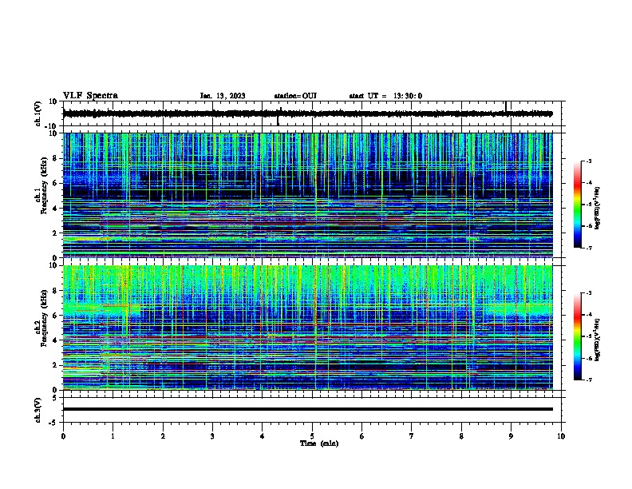Viewport: 632px width, 489px height.
Task: Click the "6" kHz tick on ch.2 frequency axis
Action: pyautogui.click(x=56, y=316)
